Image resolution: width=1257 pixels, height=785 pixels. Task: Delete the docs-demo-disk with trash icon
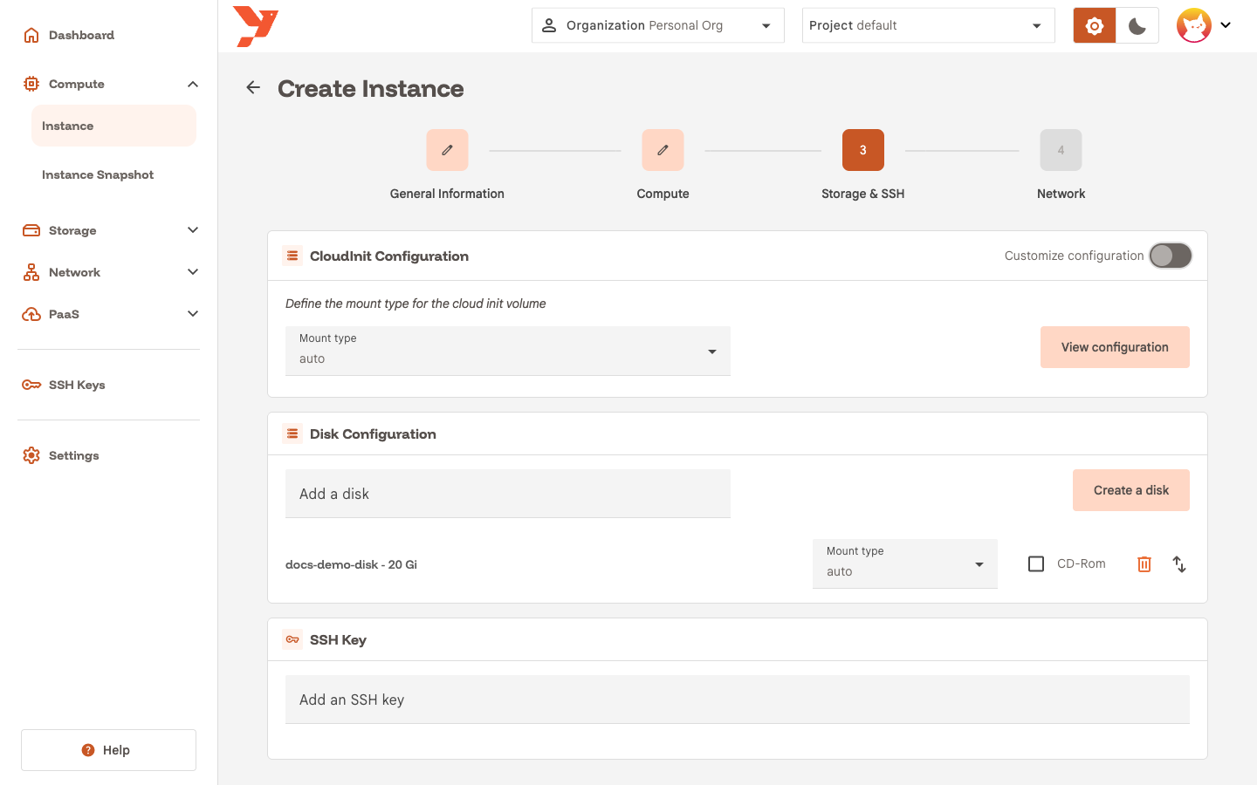point(1144,564)
